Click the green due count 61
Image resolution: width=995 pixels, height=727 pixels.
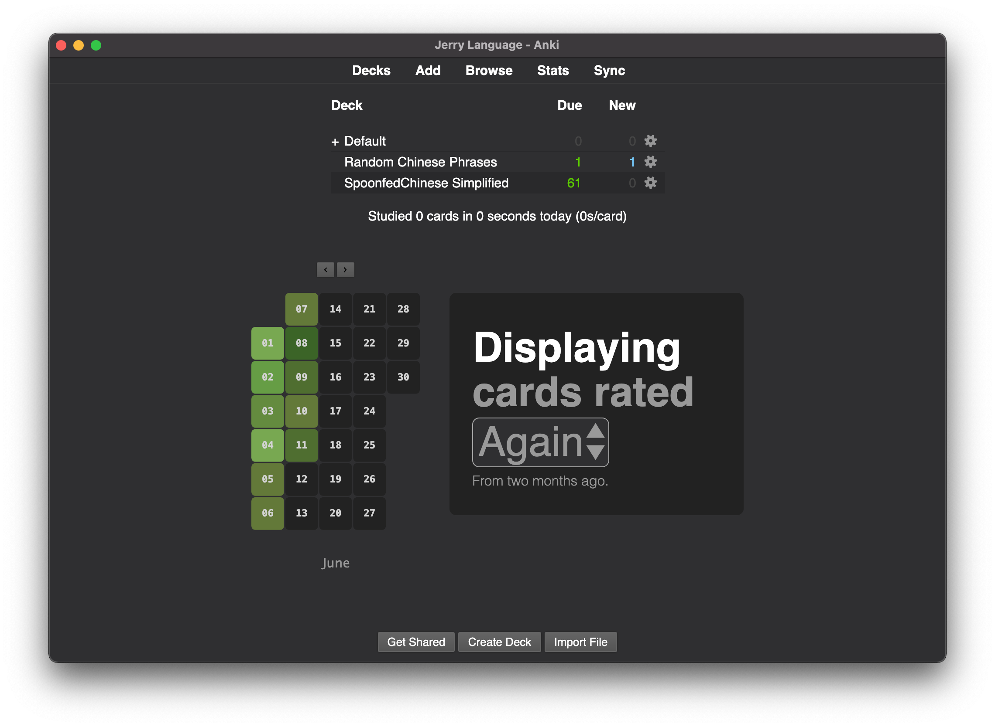coord(574,183)
